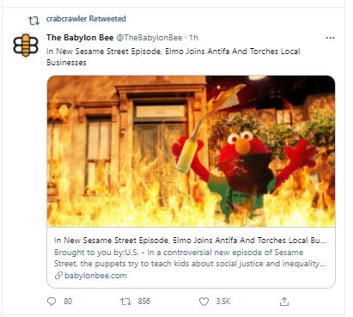The width and height of the screenshot is (353, 317).
Task: Click the retweeted arrows icon beside crabcrawler
Action: point(33,21)
